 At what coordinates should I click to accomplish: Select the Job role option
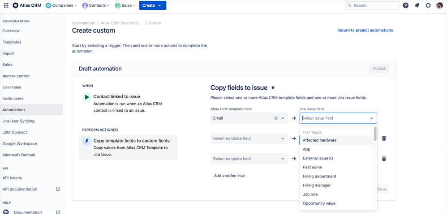pyautogui.click(x=336, y=194)
